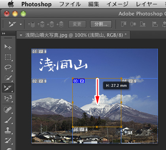The width and height of the screenshot is (166, 150).
Task: Select the Lasso tool
Action: click(8, 67)
